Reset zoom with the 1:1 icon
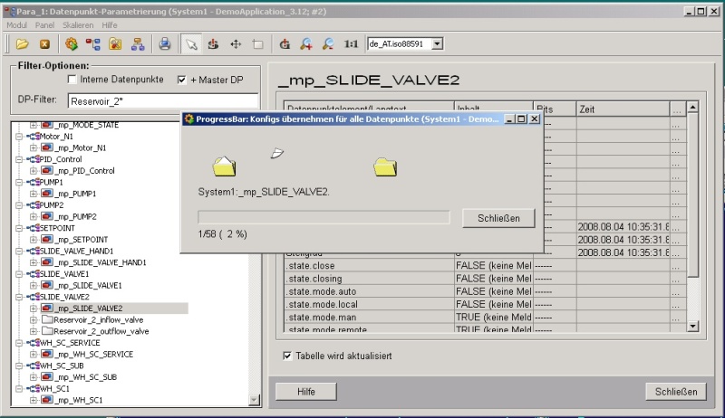Screen dimensions: 725x418 352,43
